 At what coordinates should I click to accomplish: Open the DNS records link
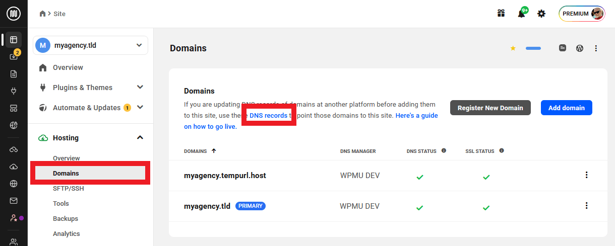coord(269,115)
